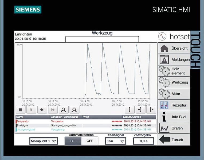Viewport: 204px width, 160px height.
Task: Open the Startsignal Kein dropdown
Action: pos(116,141)
